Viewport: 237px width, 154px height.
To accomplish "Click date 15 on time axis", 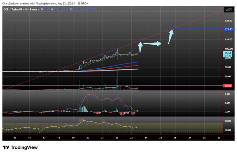I will [15, 138].
